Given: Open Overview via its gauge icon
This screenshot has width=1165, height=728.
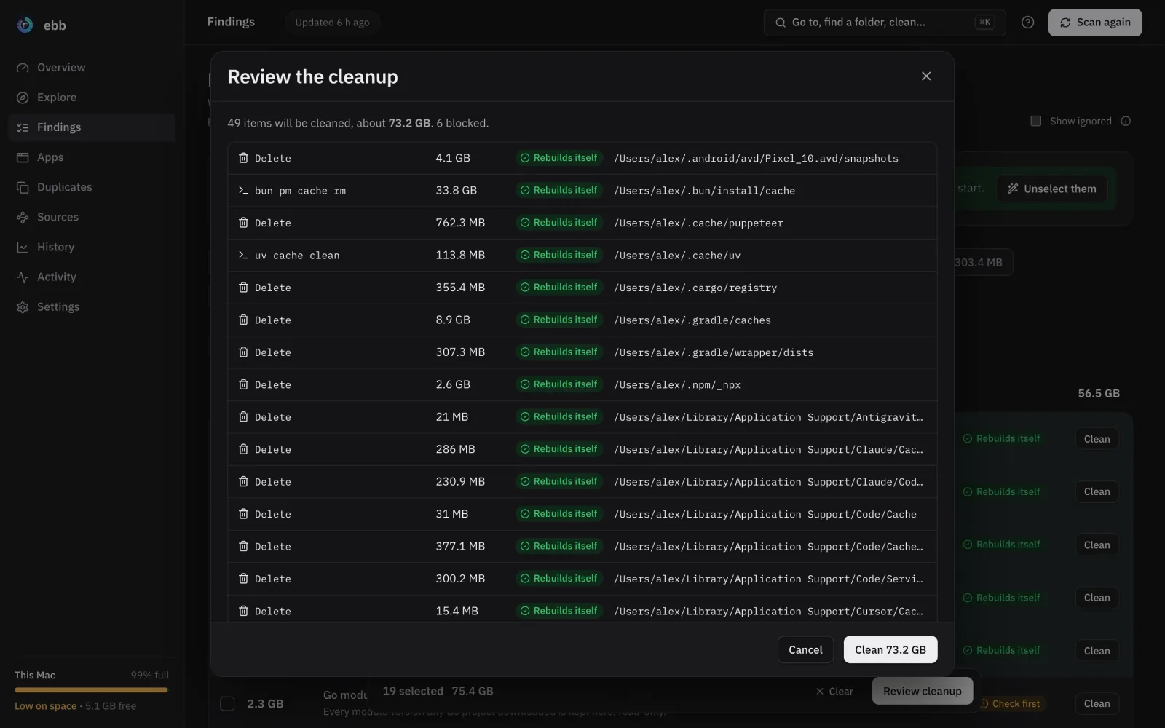Looking at the screenshot, I should click(x=23, y=68).
